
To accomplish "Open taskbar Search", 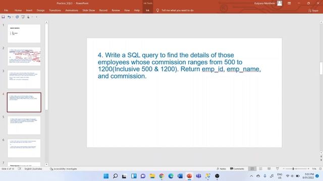I will 116,176.
